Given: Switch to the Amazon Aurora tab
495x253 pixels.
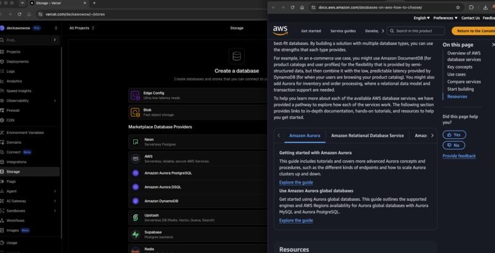Looking at the screenshot, I should pos(305,135).
